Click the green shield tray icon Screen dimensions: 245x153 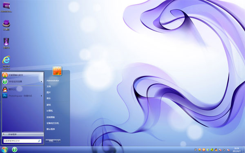(x=208, y=150)
